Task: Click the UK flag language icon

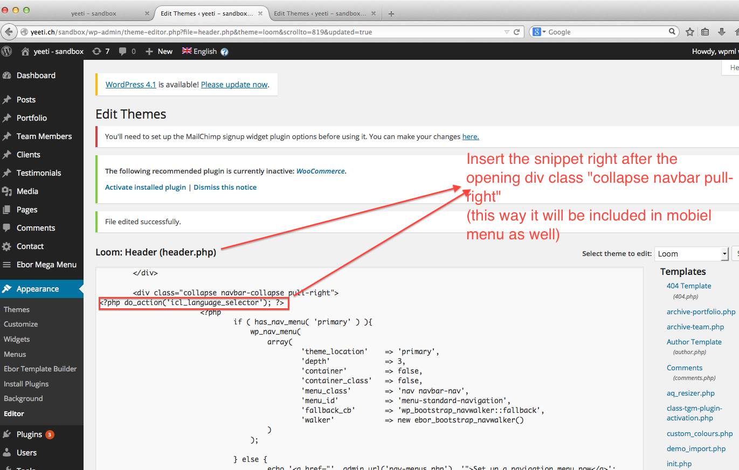Action: point(187,51)
